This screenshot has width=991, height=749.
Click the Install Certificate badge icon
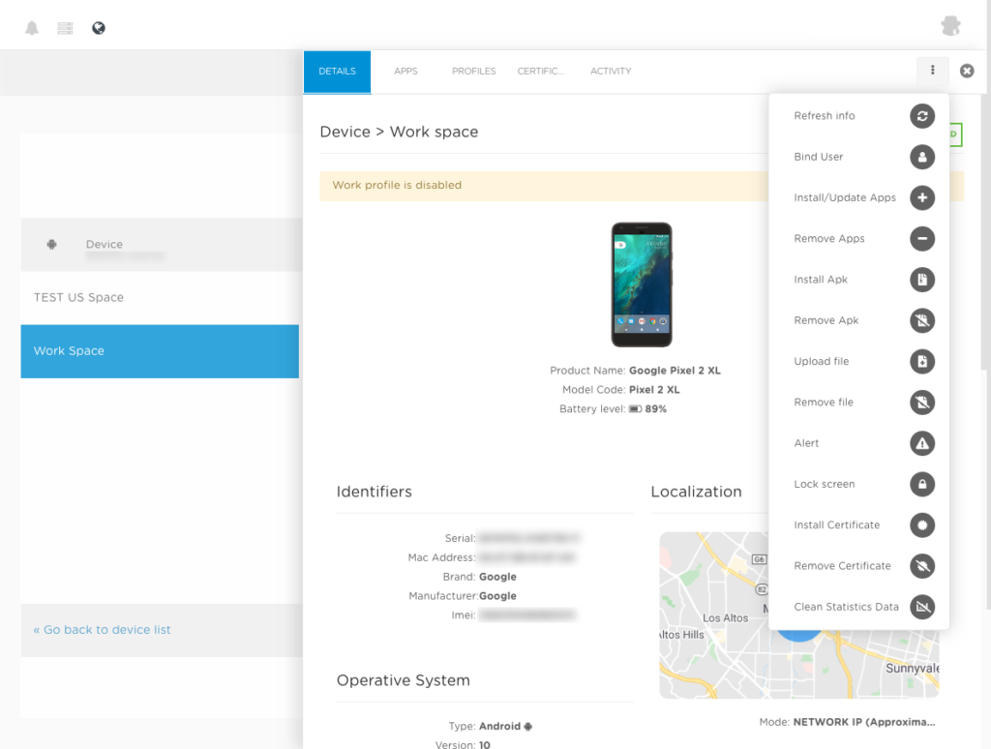click(x=922, y=525)
